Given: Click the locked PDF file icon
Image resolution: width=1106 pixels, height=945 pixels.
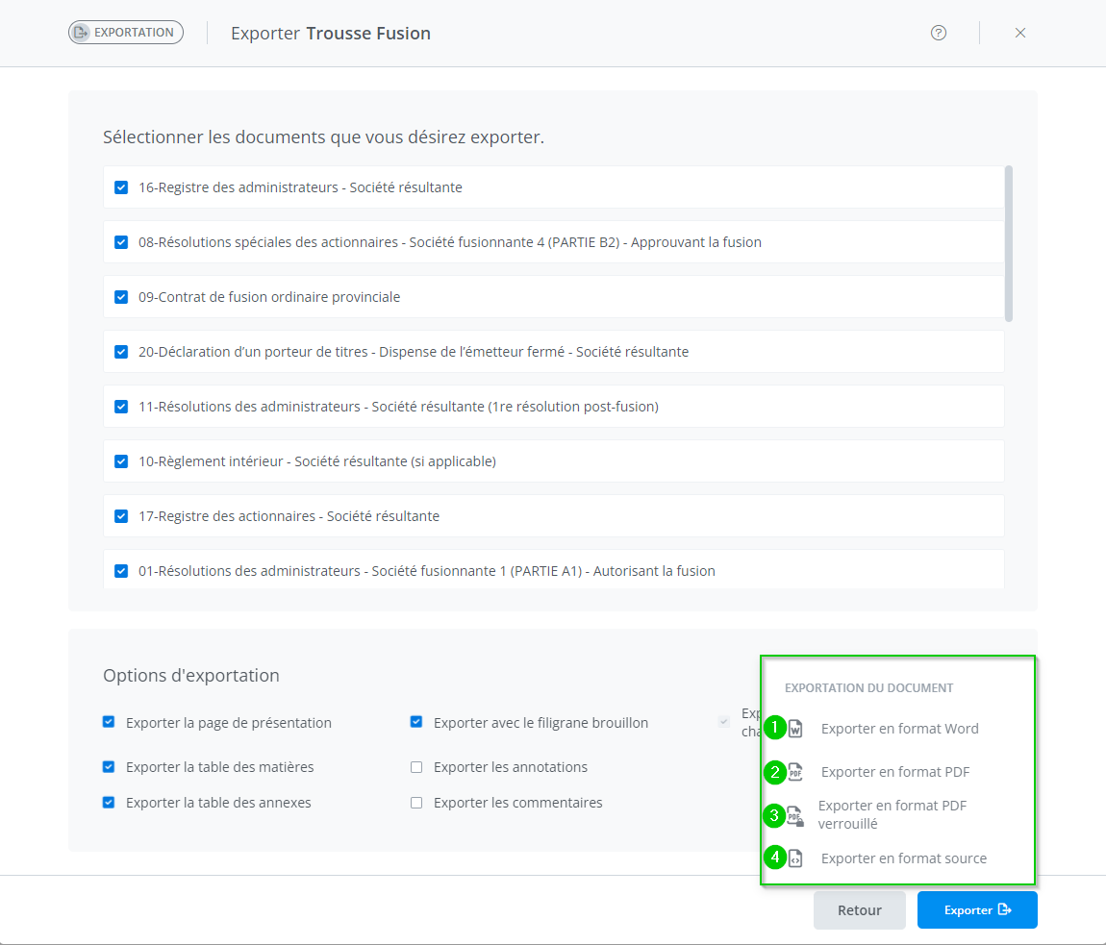Looking at the screenshot, I should [795, 816].
